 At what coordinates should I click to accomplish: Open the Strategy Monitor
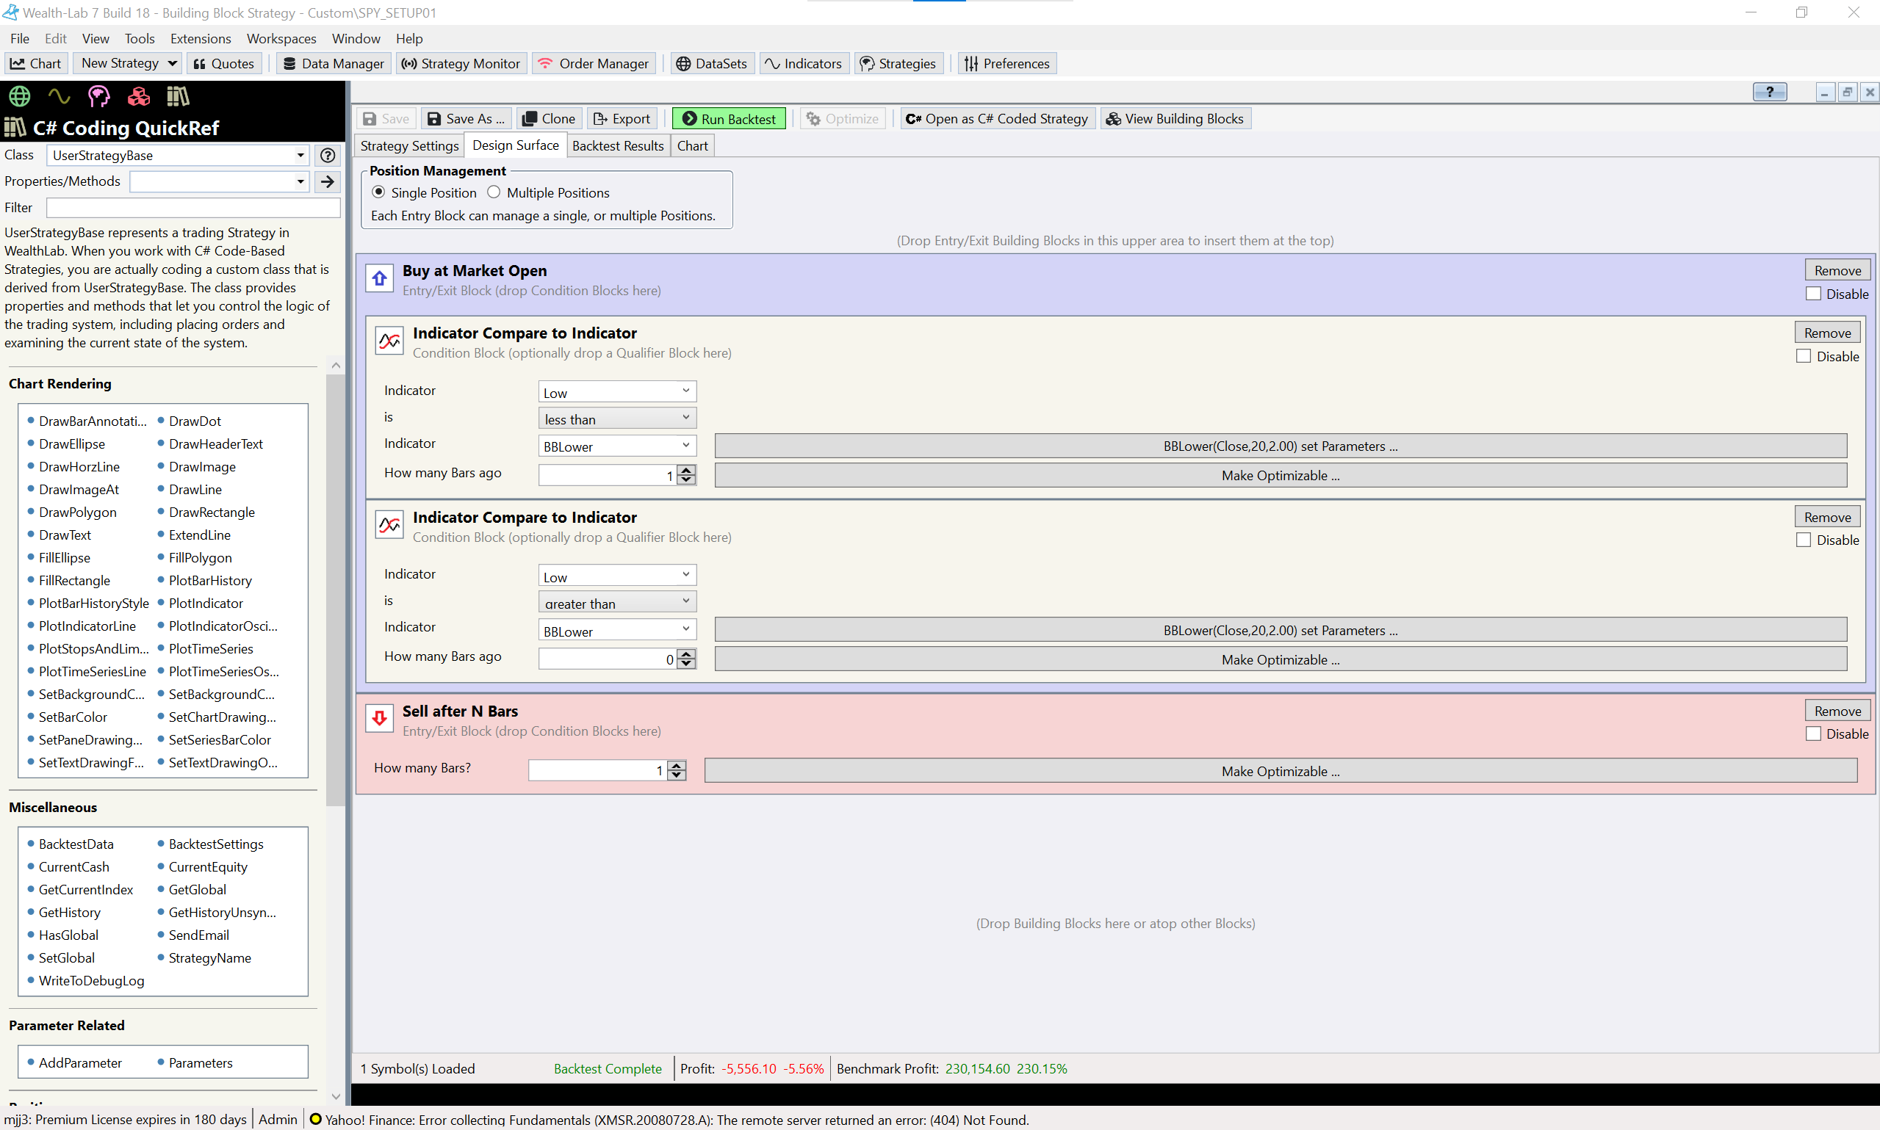461,63
